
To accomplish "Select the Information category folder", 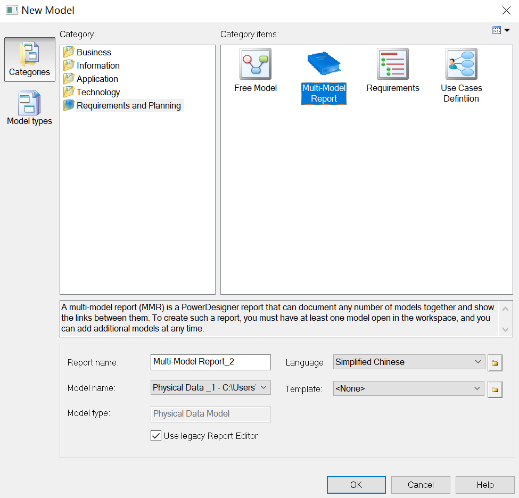I will 97,65.
